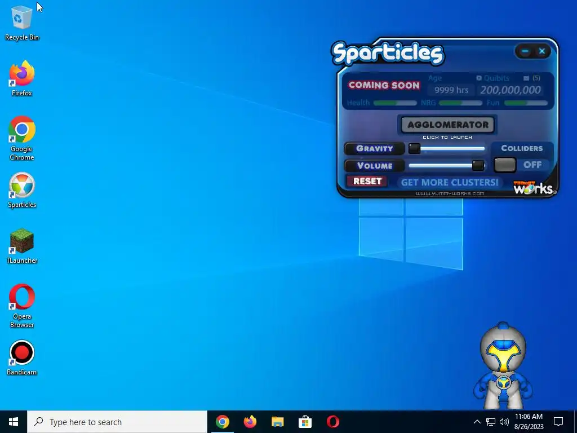
Task: Focus the taskbar search box
Action: coord(117,422)
